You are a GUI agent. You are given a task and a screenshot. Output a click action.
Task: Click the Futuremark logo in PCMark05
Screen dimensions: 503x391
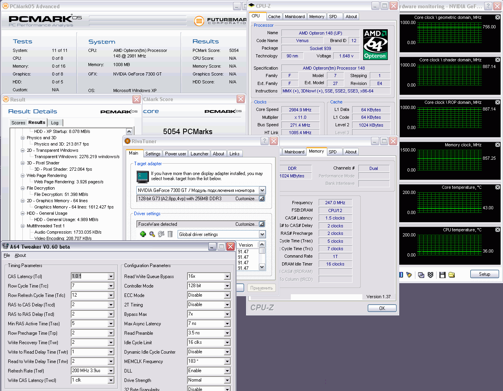tap(199, 20)
